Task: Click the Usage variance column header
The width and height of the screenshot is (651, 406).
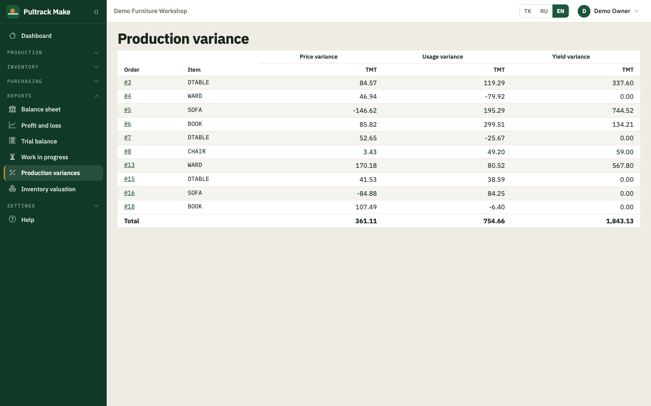Action: [x=443, y=57]
